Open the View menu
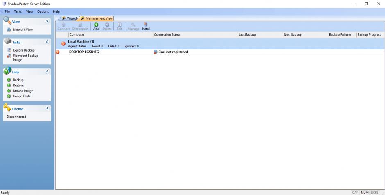The width and height of the screenshot is (385, 195). (x=29, y=11)
